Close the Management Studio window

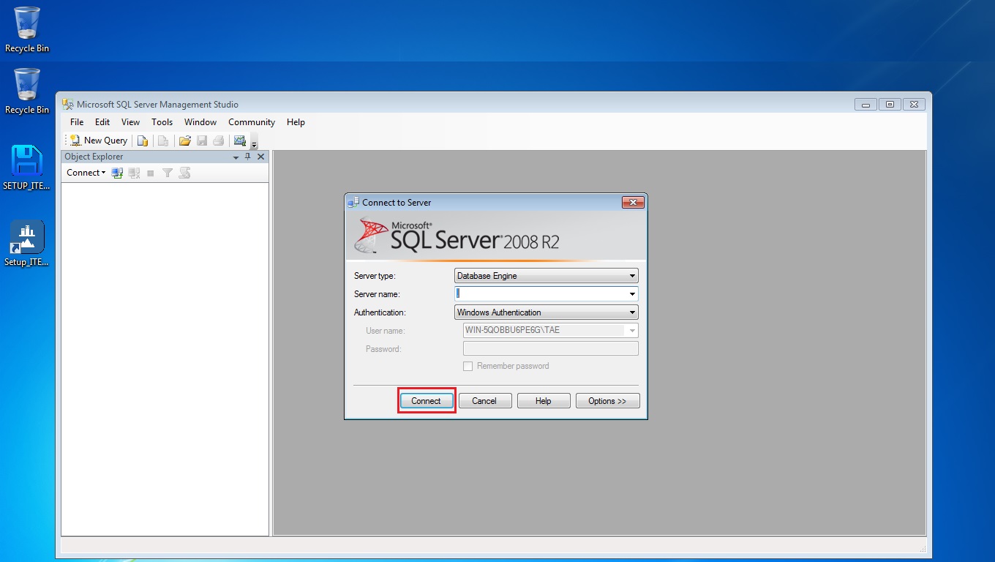[914, 105]
